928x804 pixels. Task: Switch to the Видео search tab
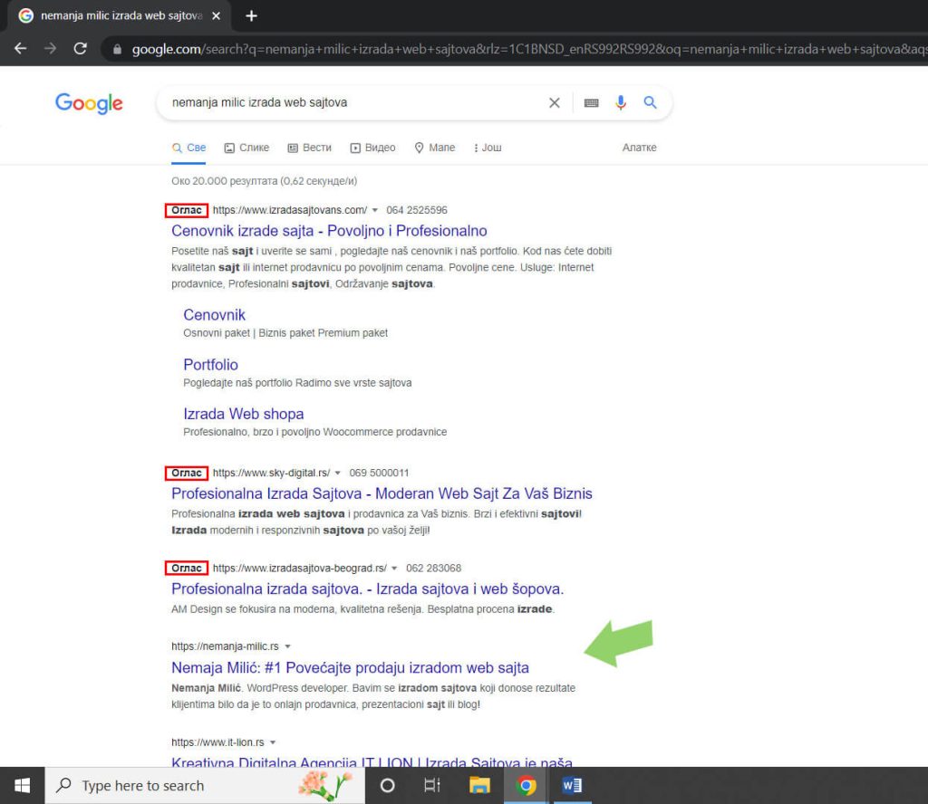[373, 148]
